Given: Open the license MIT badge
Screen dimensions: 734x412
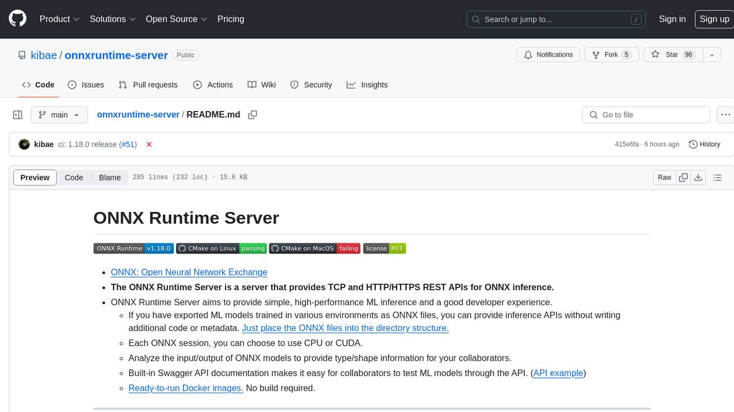Looking at the screenshot, I should [x=384, y=248].
